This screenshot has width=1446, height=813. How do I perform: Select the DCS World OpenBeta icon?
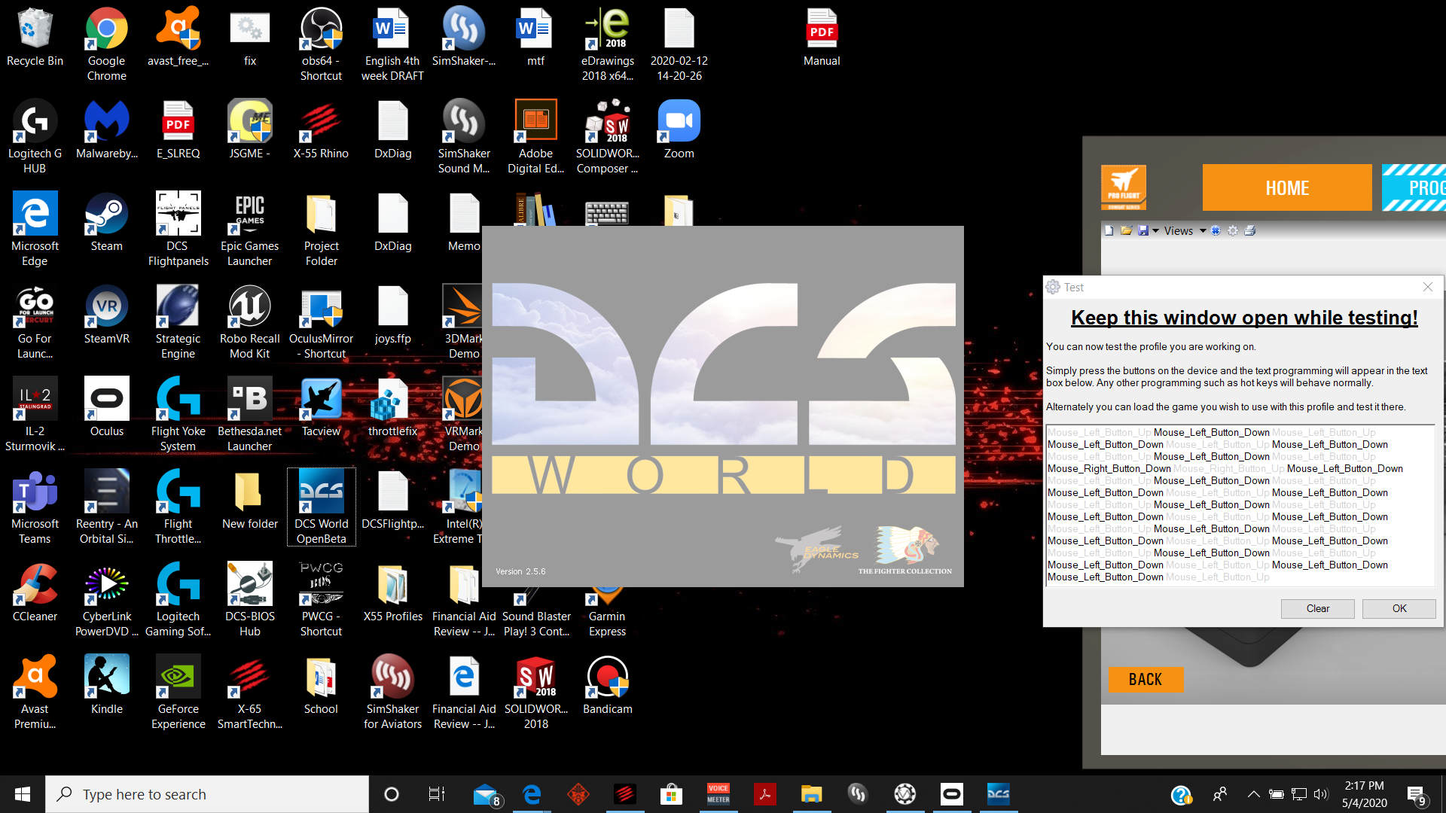[x=321, y=507]
